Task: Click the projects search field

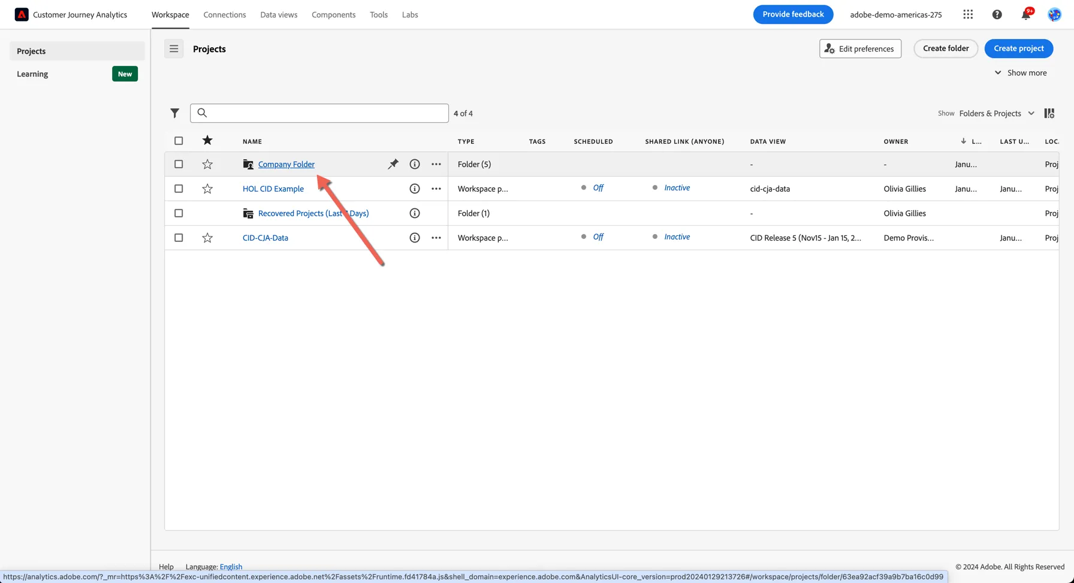Action: click(319, 113)
